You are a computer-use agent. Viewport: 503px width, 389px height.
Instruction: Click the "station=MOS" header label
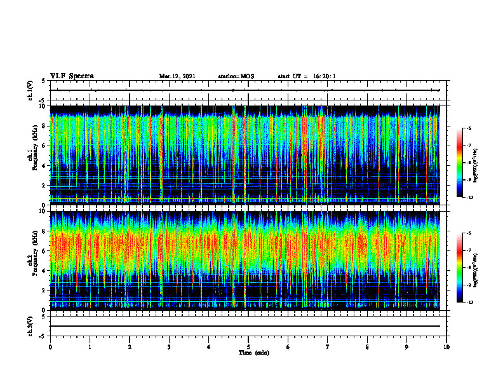[x=236, y=76]
